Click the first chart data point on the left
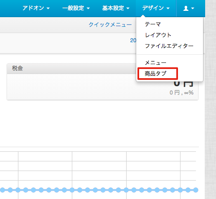This screenshot has width=216, height=199. [x=3, y=190]
